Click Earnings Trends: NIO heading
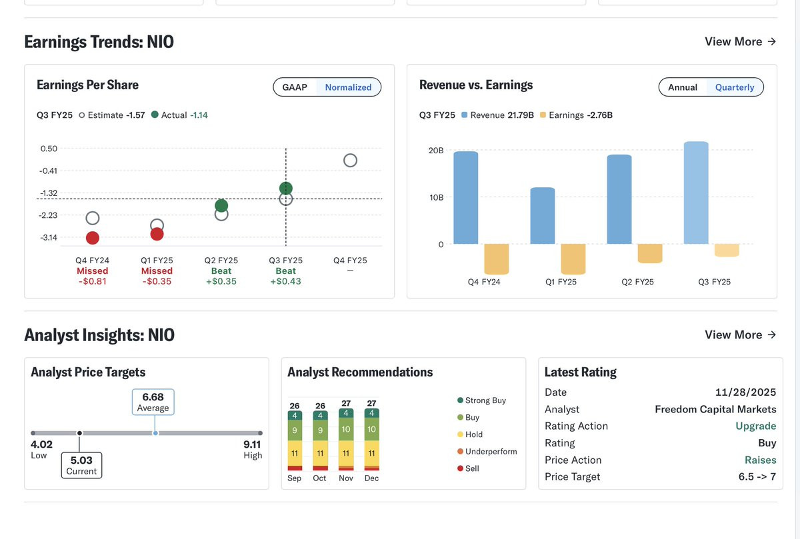 click(99, 42)
